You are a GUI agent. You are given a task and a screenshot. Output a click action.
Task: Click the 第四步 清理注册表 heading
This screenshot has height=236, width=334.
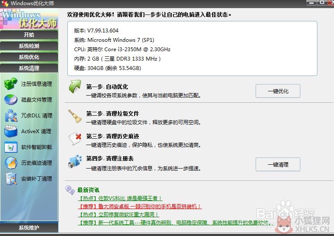tap(110, 159)
